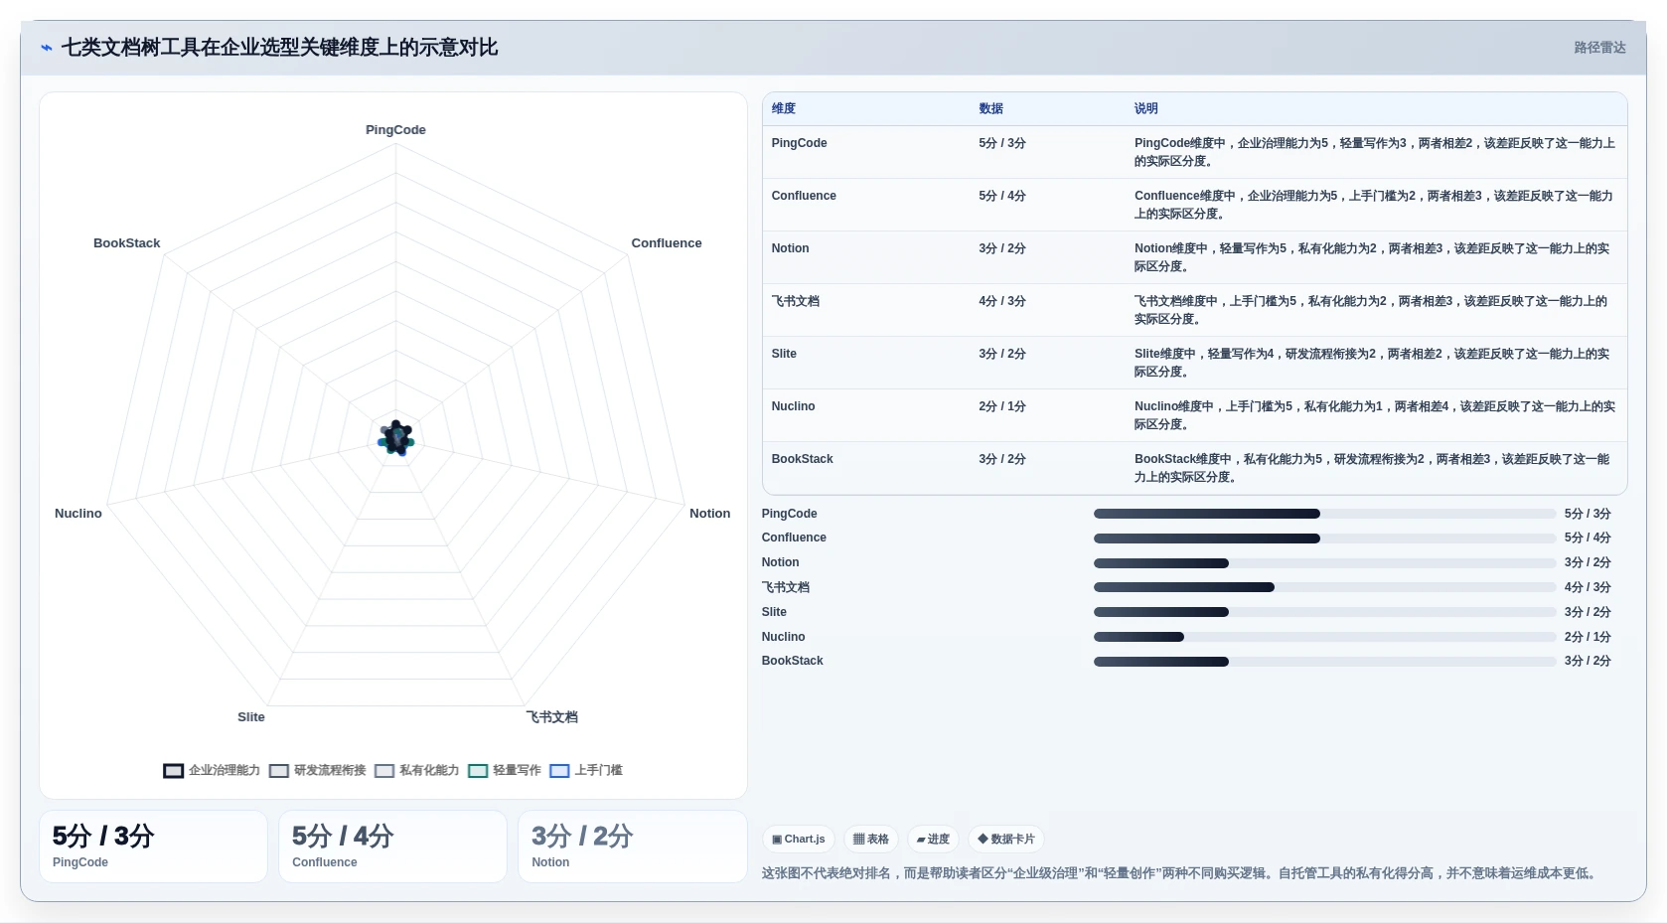Click the 数据 column header
This screenshot has width=1667, height=923.
pyautogui.click(x=990, y=108)
